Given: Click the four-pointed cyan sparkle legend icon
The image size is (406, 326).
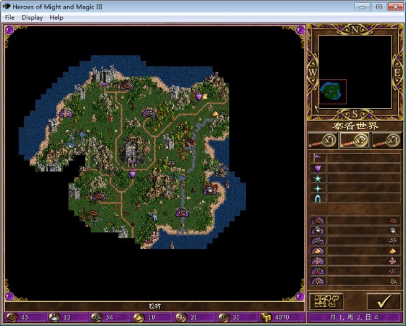Looking at the screenshot, I should coord(318,189).
